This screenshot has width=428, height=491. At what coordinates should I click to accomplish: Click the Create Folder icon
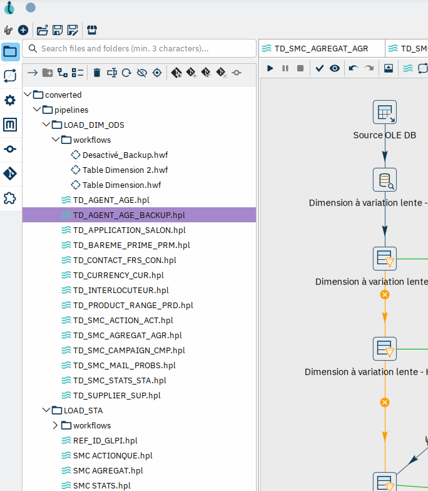(x=48, y=73)
